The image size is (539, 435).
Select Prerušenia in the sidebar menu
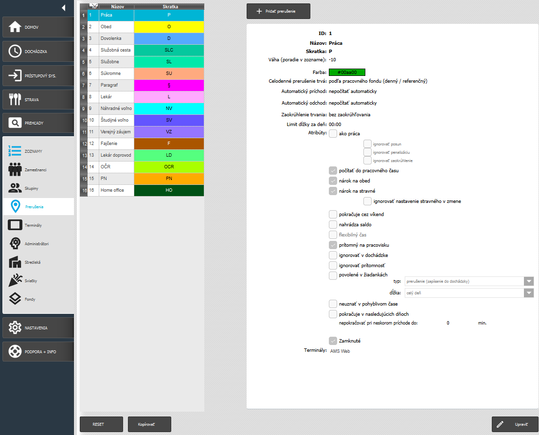[x=38, y=207]
